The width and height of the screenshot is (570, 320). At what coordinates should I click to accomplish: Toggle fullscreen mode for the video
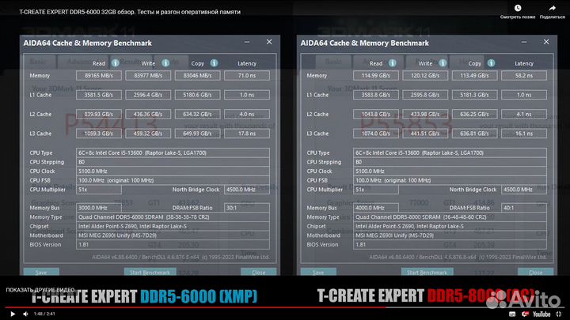pos(559,314)
